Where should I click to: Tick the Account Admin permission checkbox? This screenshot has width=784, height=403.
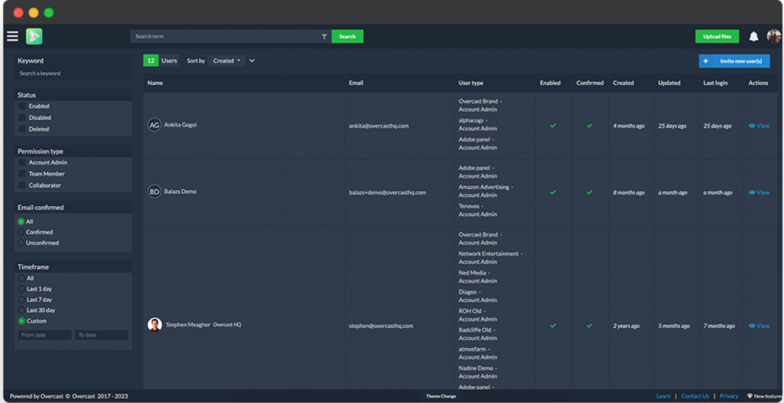22,162
